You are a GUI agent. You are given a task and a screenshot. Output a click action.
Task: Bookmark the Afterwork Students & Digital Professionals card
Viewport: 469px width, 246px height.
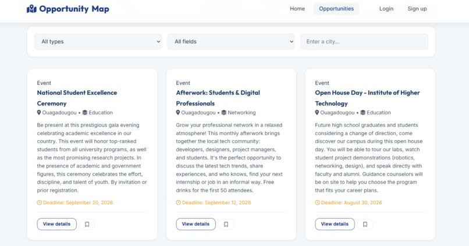click(x=226, y=224)
